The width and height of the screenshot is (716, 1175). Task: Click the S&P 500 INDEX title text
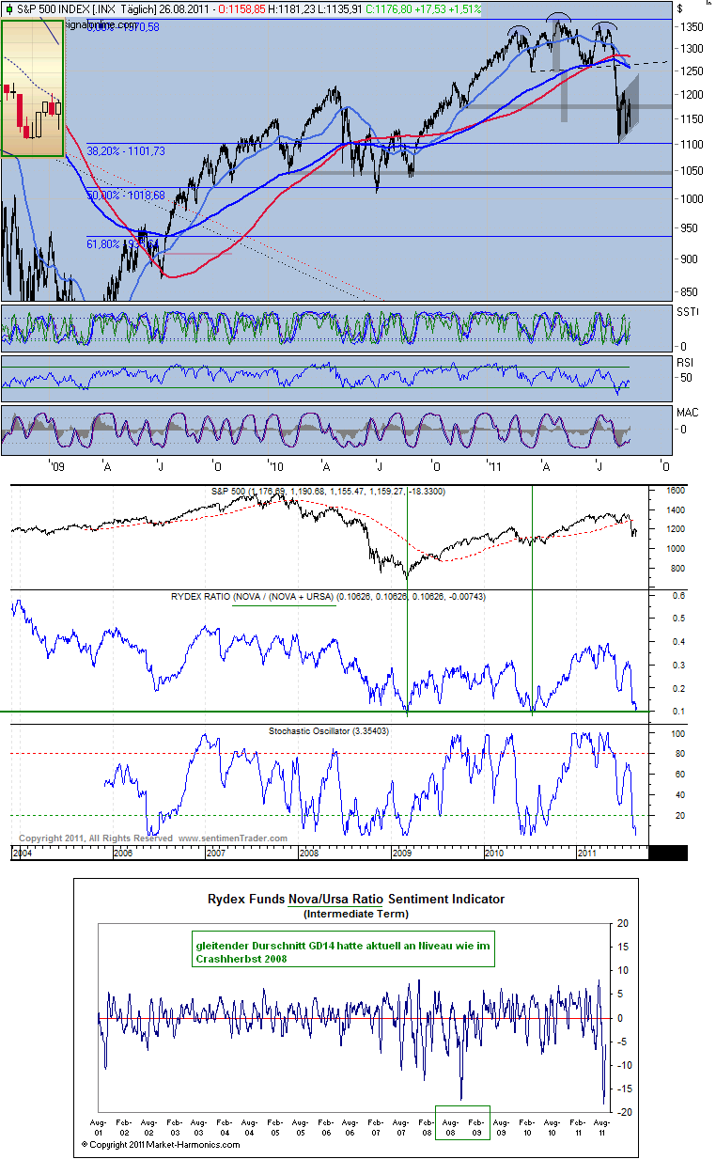pos(54,8)
